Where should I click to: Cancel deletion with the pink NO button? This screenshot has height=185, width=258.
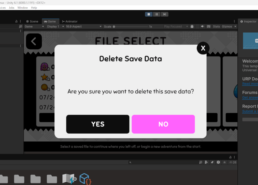[163, 124]
